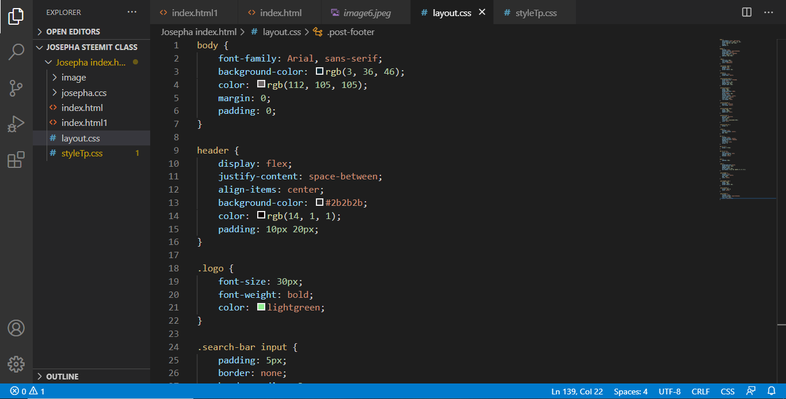
Task: Click the #2b2b2b color swatch
Action: 320,202
